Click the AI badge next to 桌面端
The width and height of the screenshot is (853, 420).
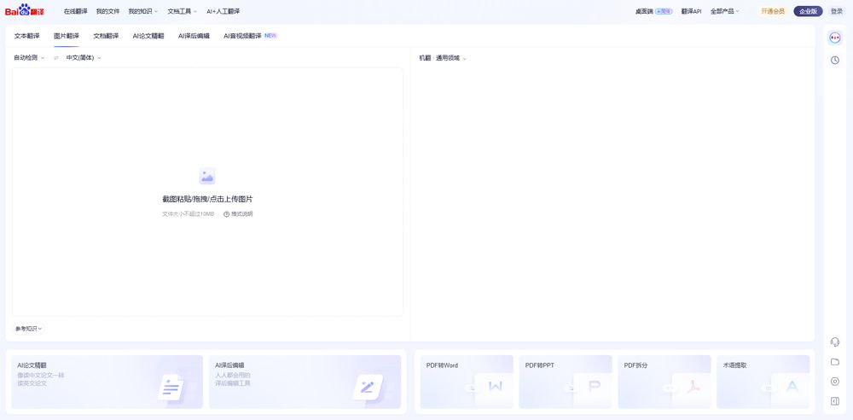click(663, 11)
